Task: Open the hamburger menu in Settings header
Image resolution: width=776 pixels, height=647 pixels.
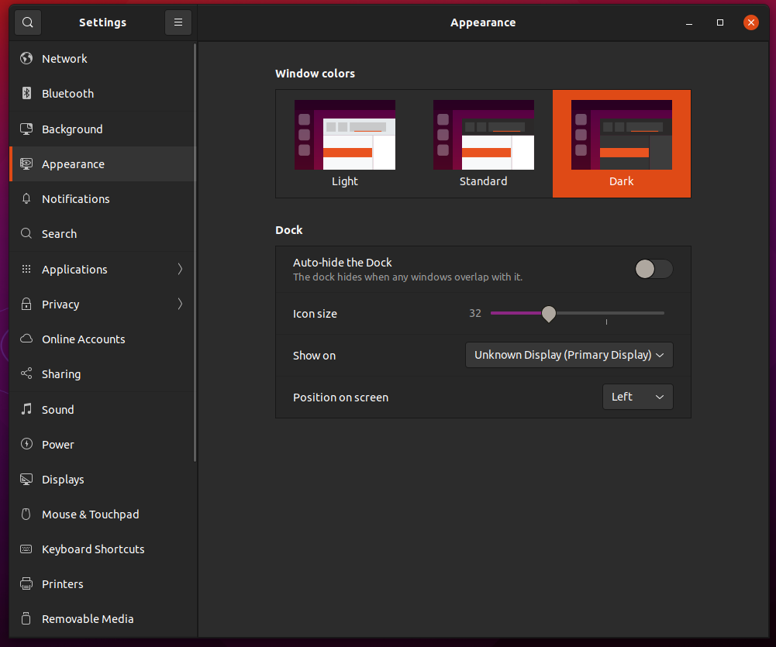Action: 178,22
